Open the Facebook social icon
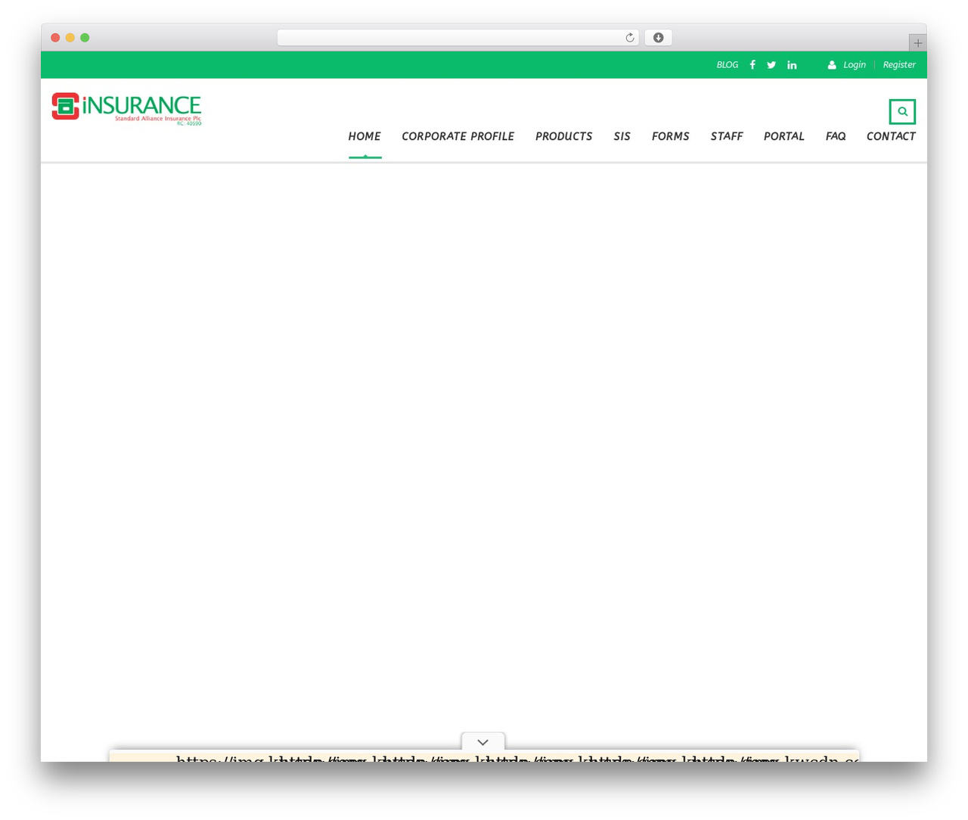The height and width of the screenshot is (820, 968). 752,65
